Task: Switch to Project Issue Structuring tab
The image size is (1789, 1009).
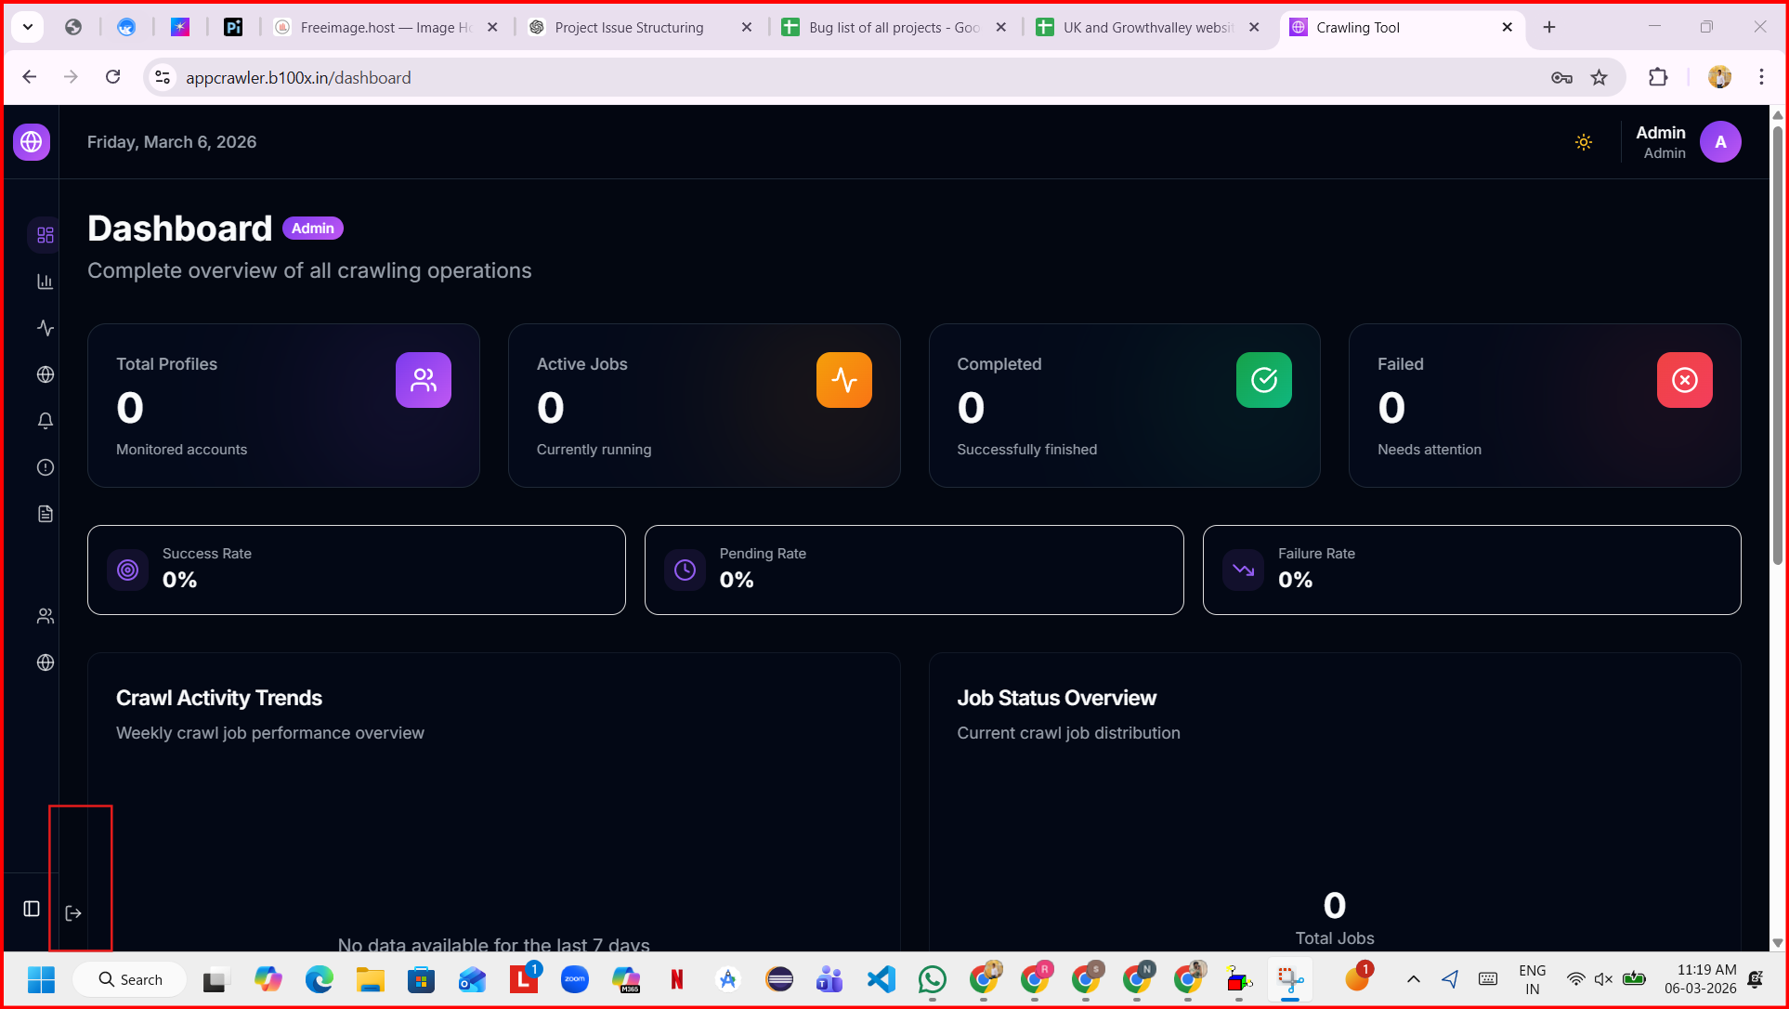Action: pyautogui.click(x=629, y=28)
